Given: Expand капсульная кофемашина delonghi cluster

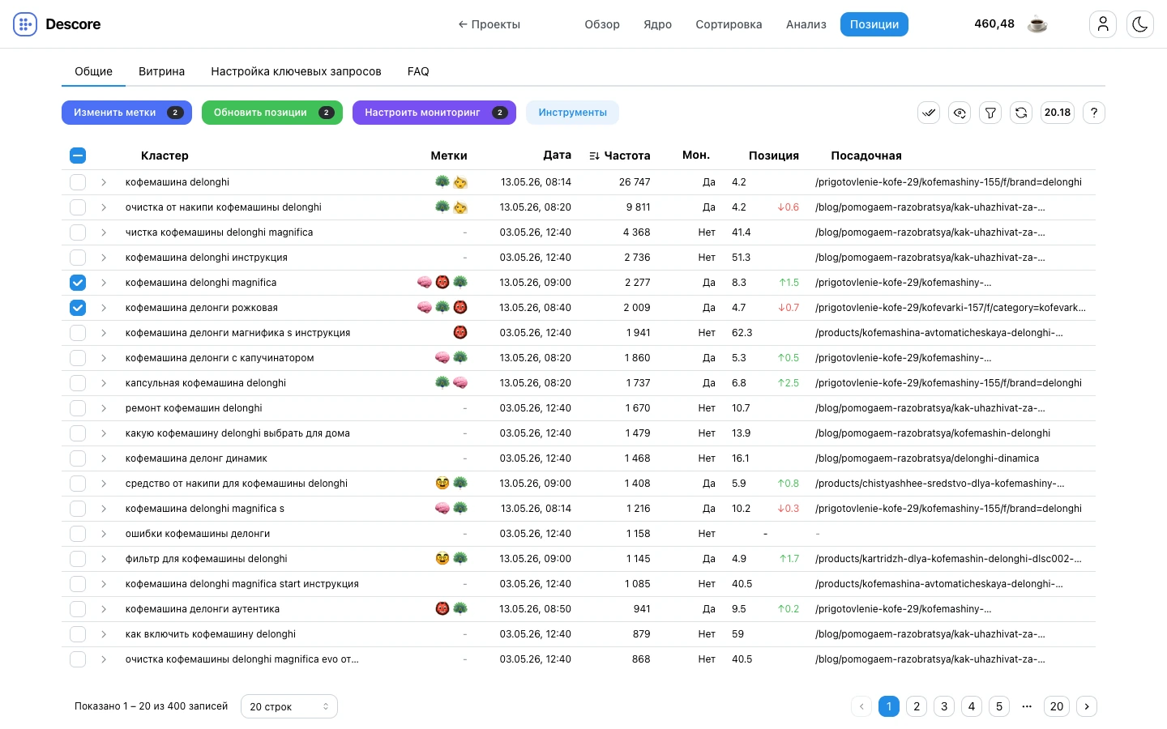Looking at the screenshot, I should click(104, 383).
